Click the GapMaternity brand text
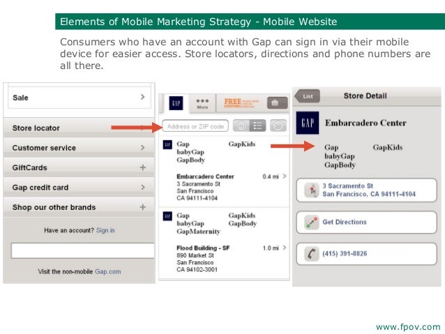Screen dimensions: 445x334 point(198,231)
